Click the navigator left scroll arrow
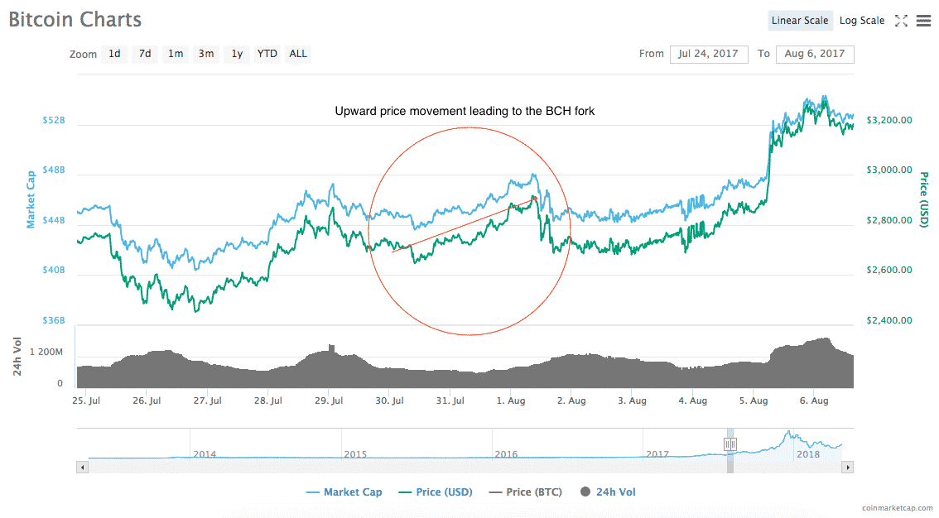This screenshot has height=518, width=939. coord(81,468)
